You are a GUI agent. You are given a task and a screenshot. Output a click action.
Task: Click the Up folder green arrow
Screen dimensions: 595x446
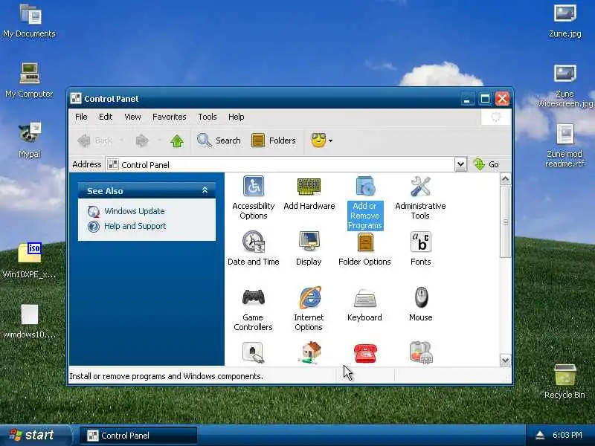(x=177, y=140)
